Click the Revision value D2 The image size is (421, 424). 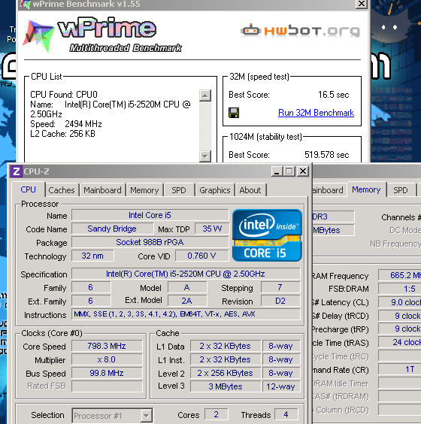coord(280,301)
